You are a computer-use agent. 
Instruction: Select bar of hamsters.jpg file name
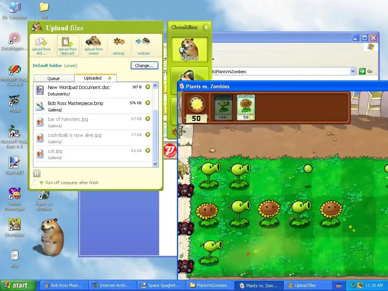point(68,119)
